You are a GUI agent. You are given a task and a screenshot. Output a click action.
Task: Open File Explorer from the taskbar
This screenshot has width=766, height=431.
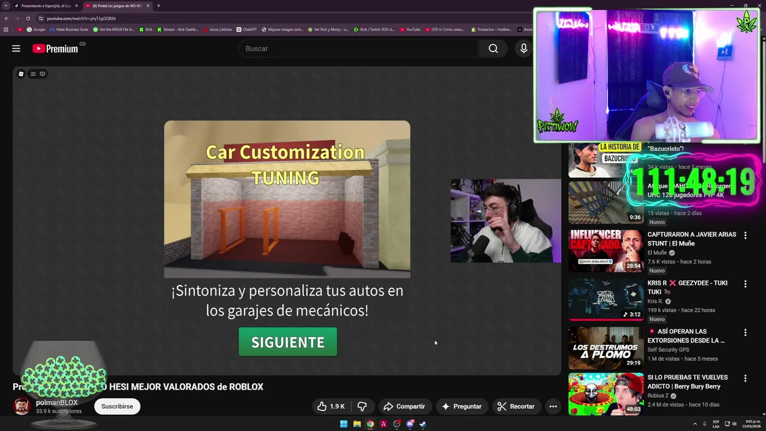pyautogui.click(x=357, y=424)
